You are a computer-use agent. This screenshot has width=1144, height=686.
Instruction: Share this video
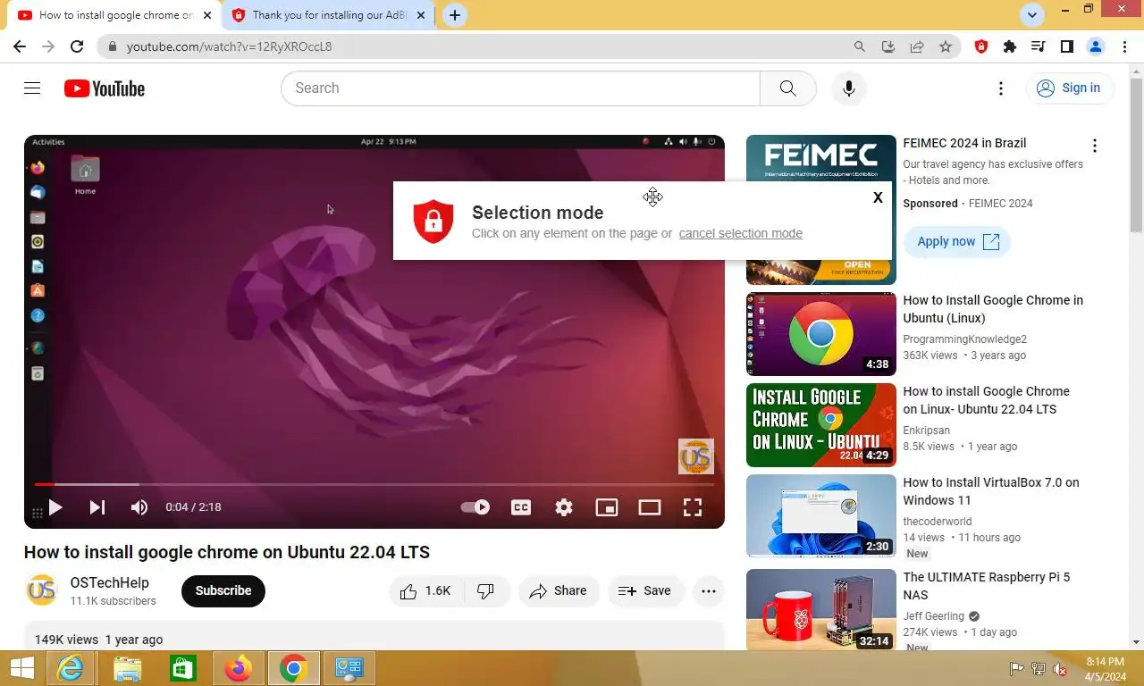click(559, 590)
